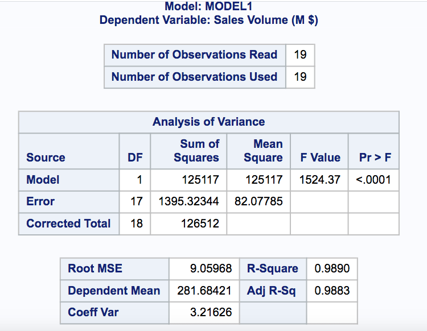Click the <.0001 p-value cell
Screen dimensions: 427x331
373,180
